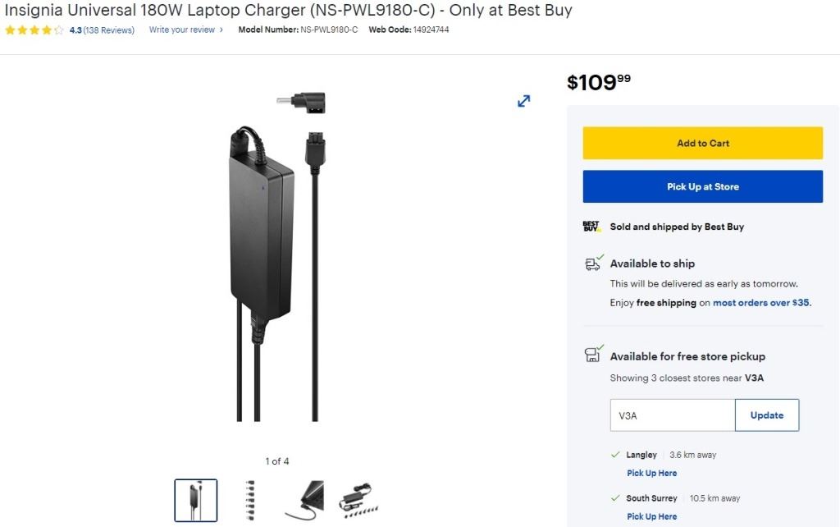
Task: Select the fourth charger kit thumbnail
Action: 358,500
